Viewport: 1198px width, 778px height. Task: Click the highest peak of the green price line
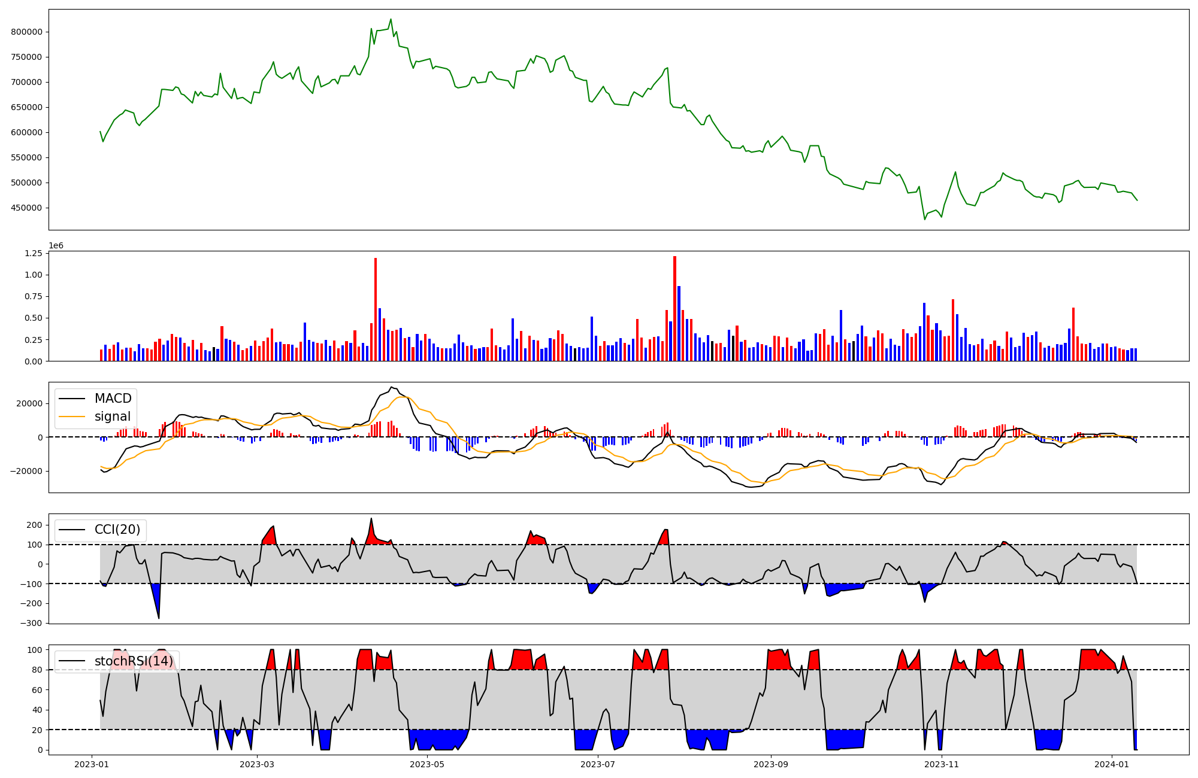click(391, 20)
